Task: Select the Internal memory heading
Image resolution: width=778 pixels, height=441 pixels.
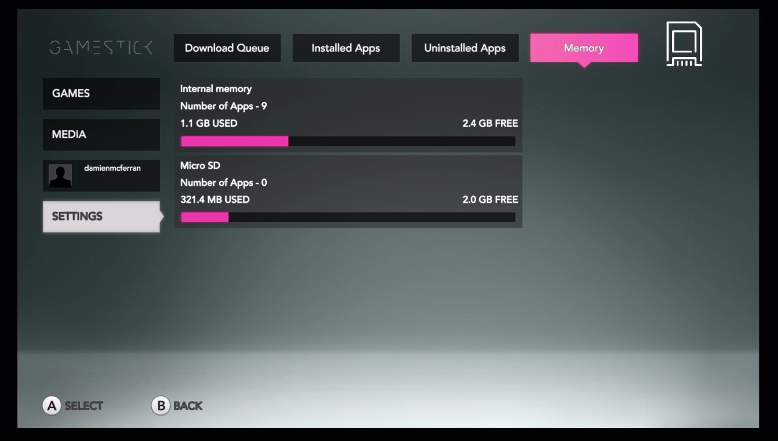Action: (x=216, y=89)
